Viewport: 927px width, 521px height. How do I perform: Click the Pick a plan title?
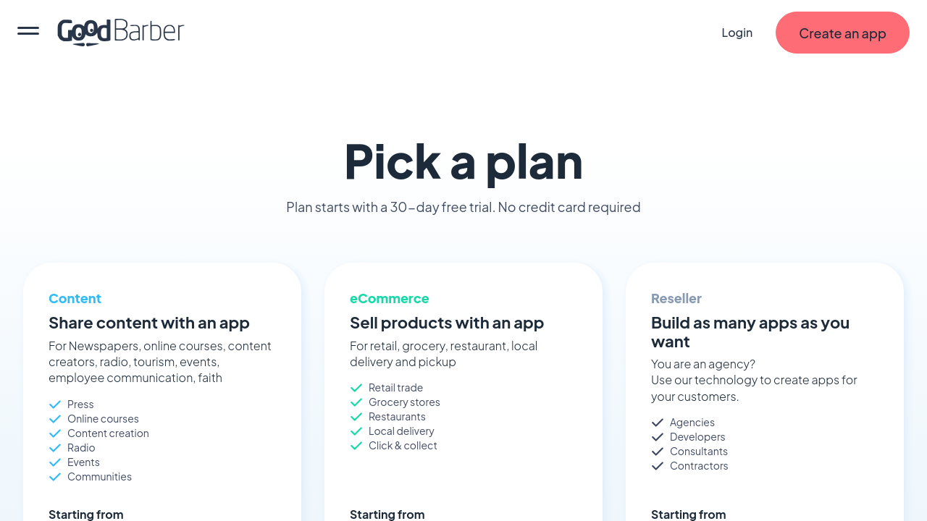pyautogui.click(x=463, y=161)
